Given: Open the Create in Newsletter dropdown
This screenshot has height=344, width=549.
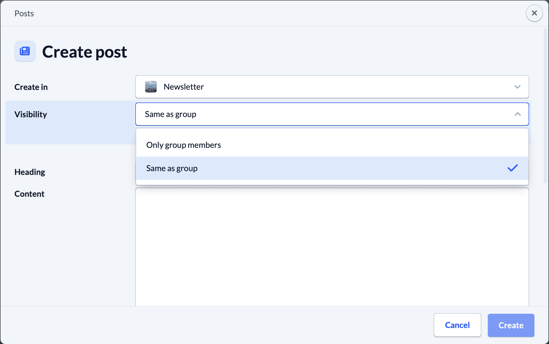Looking at the screenshot, I should [x=332, y=87].
